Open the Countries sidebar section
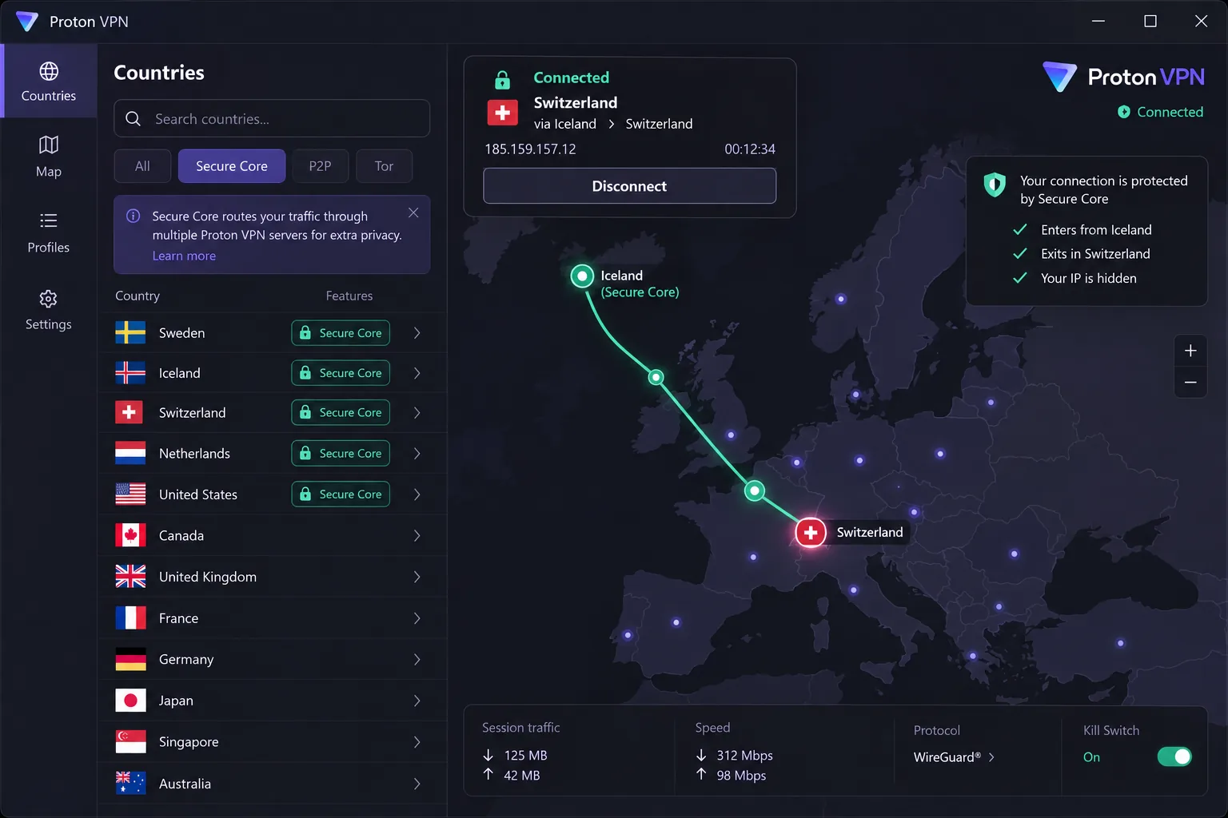This screenshot has width=1228, height=818. [x=49, y=81]
